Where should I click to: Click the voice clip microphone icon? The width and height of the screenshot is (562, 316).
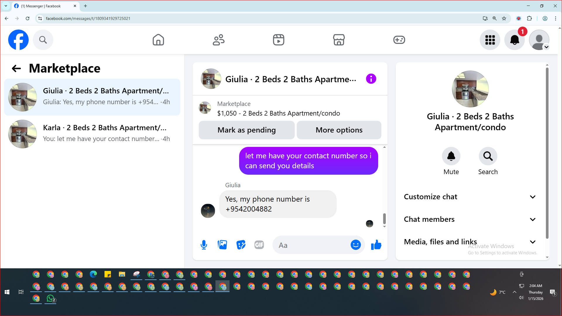point(204,245)
